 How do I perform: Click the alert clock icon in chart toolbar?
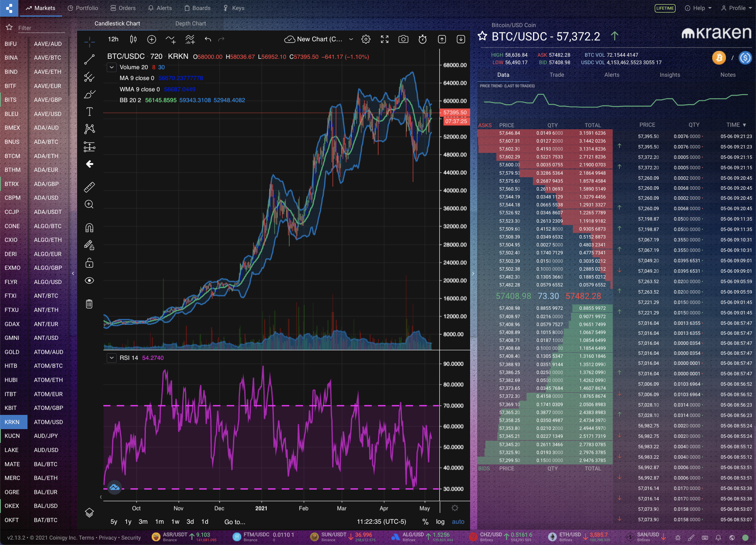point(423,39)
